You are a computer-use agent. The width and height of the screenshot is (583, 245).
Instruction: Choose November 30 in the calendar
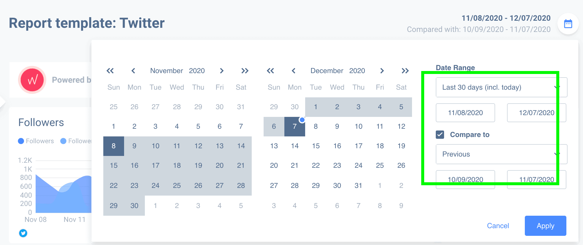pyautogui.click(x=134, y=206)
